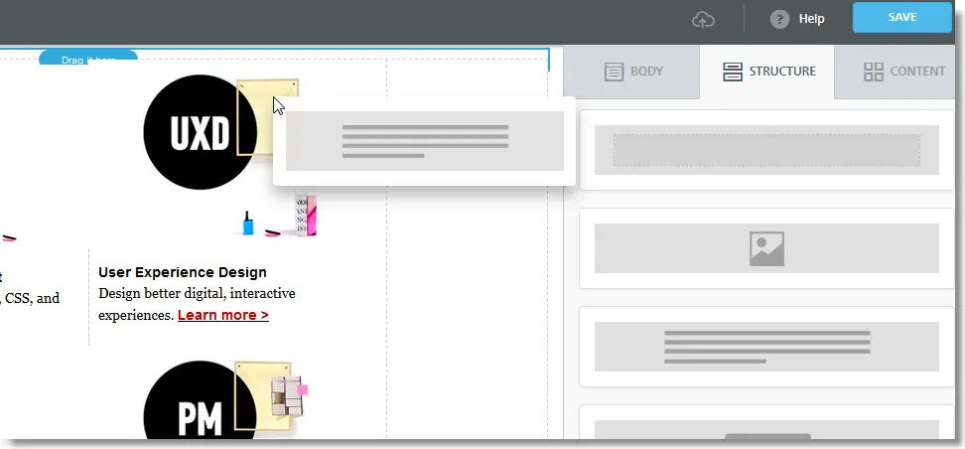Click the dragged text block preview

click(425, 141)
